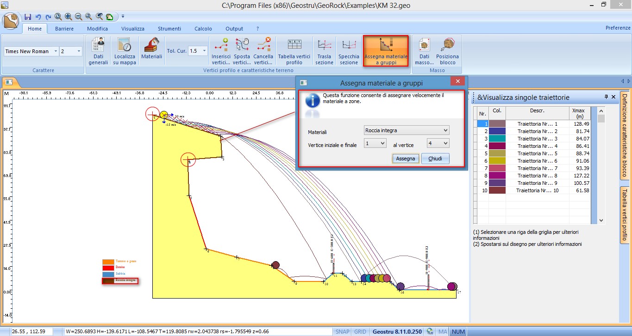632x336 pixels.
Task: Undo the last action
Action: tap(38, 17)
